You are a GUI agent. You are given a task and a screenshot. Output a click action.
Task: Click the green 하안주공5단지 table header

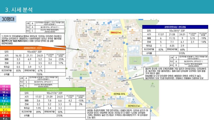click(x=53, y=89)
